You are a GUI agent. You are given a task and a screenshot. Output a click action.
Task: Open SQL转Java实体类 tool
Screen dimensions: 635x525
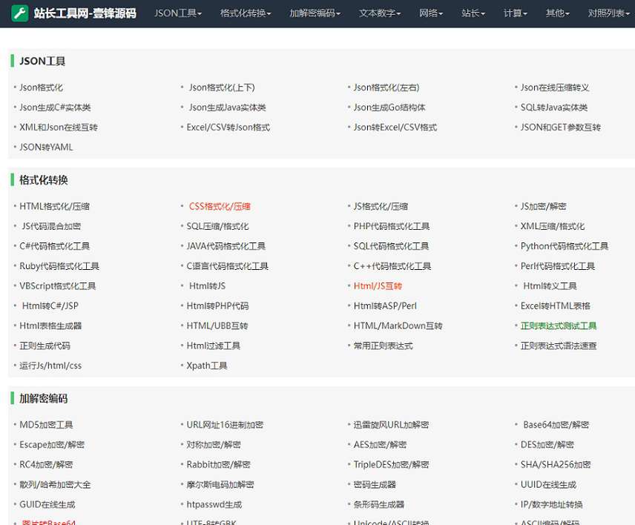pos(554,108)
